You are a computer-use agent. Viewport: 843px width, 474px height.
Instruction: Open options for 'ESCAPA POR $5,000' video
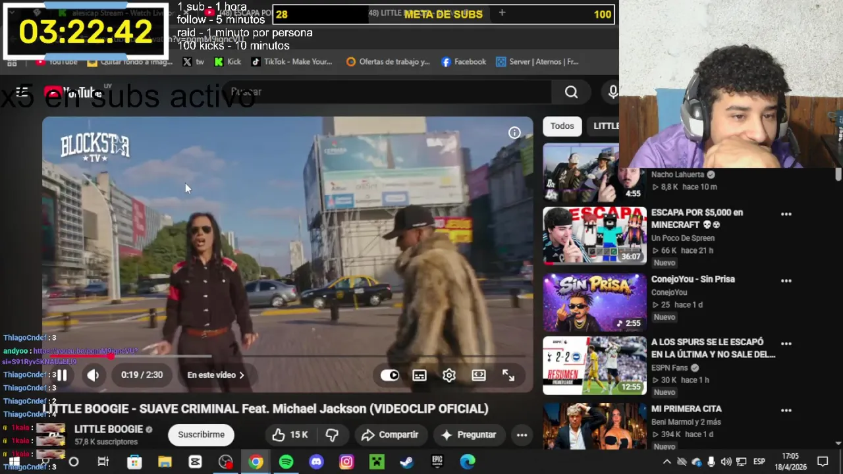click(786, 215)
